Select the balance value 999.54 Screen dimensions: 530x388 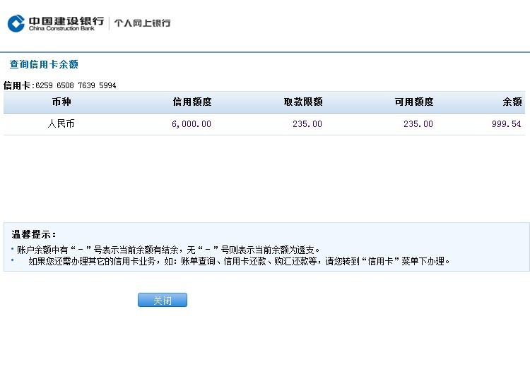click(x=507, y=124)
